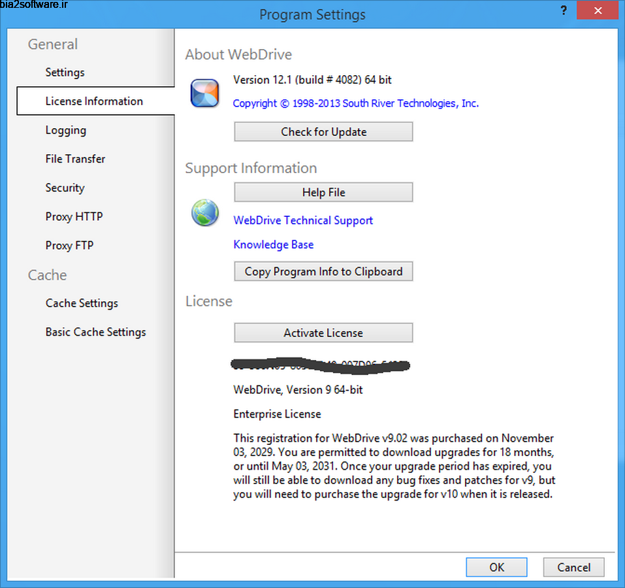This screenshot has width=625, height=588.
Task: Click the globe support icon
Action: (x=204, y=213)
